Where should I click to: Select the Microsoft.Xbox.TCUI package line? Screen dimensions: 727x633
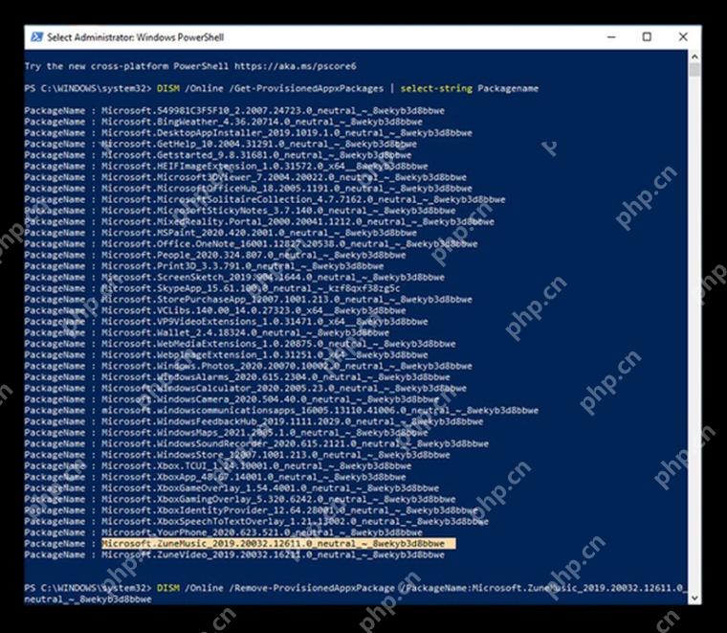tap(218, 466)
